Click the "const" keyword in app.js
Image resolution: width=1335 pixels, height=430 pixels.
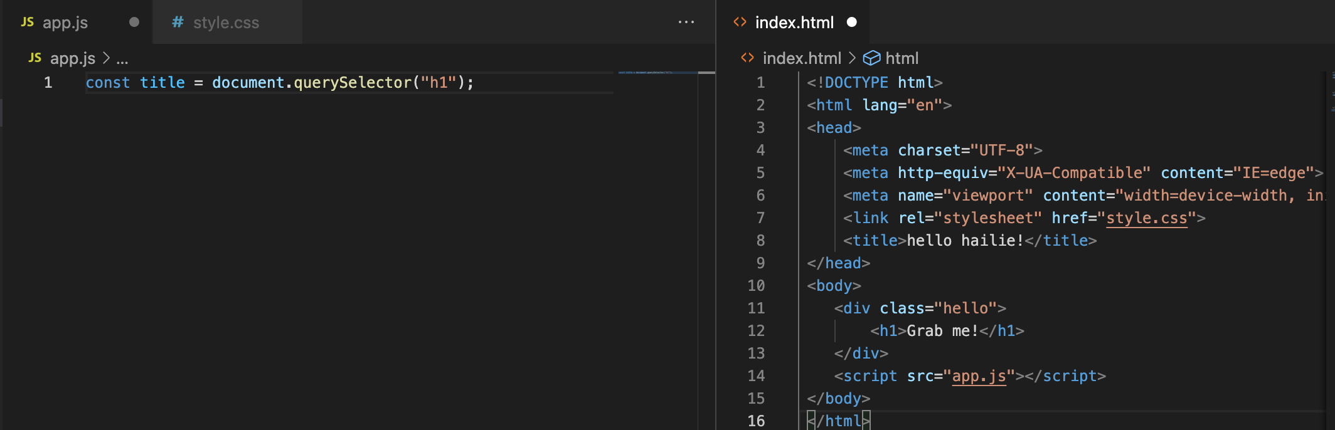pos(108,83)
